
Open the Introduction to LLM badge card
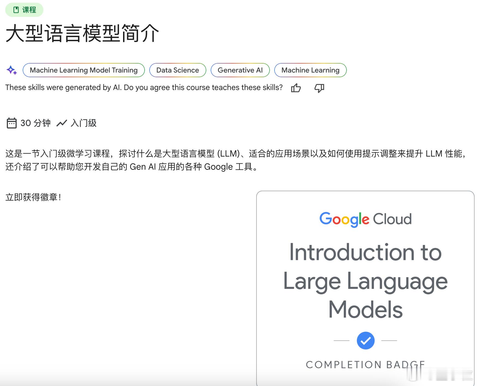(365, 288)
